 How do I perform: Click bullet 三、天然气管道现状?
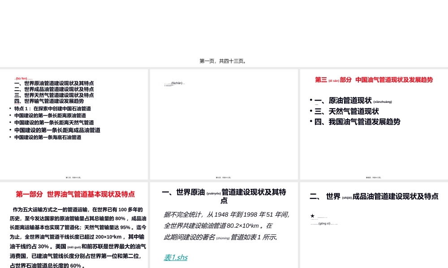pos(347,111)
